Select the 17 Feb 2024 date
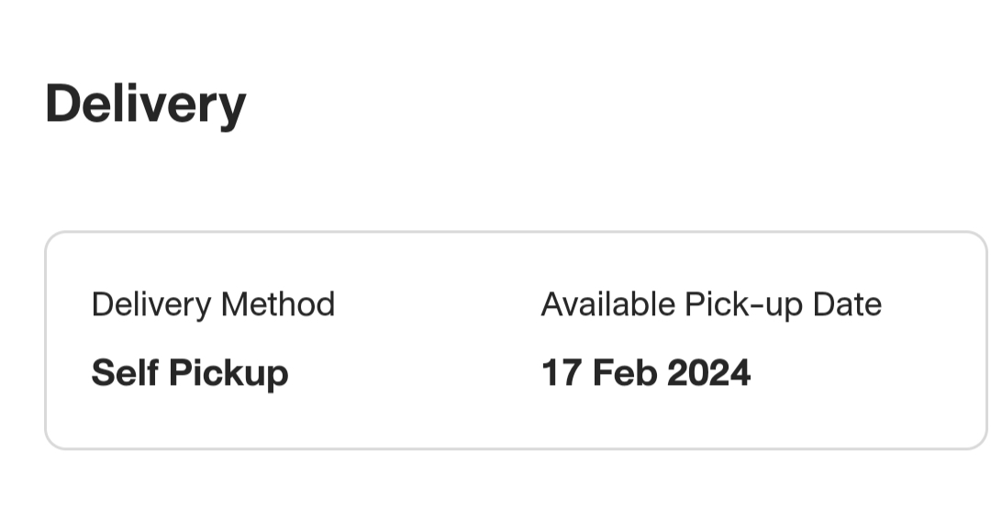Viewport: 991px width, 506px height. pos(646,373)
